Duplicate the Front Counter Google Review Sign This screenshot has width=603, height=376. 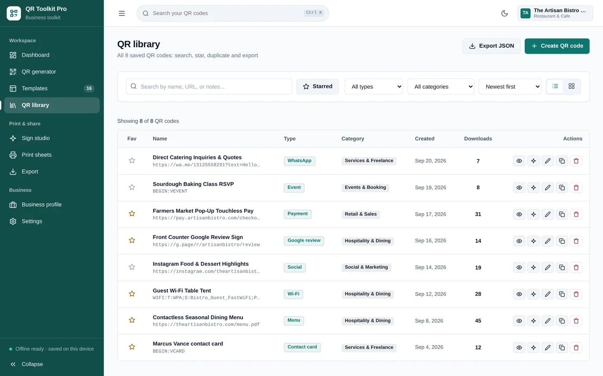[562, 241]
